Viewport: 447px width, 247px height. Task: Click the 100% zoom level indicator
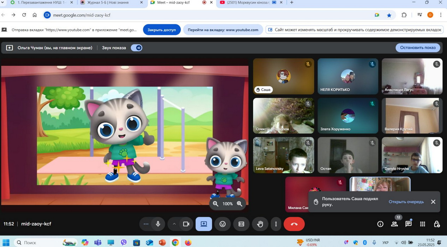pos(227,204)
